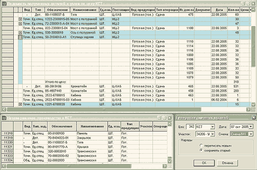Expand row 1222-2300015-05 Мост с полурамой
This screenshot has width=257, height=170.
coord(20,19)
